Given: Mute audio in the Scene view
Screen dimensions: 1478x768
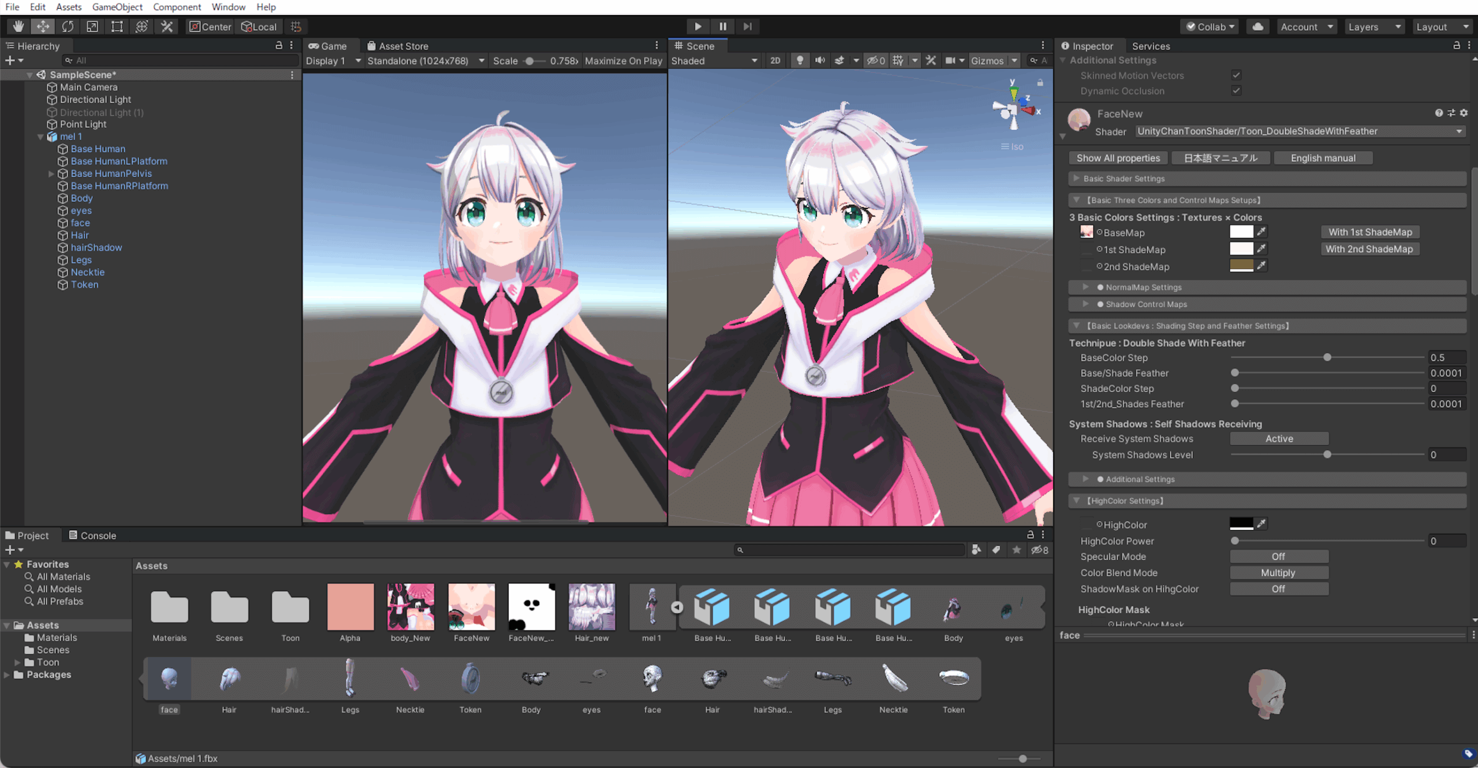Looking at the screenshot, I should [x=820, y=60].
